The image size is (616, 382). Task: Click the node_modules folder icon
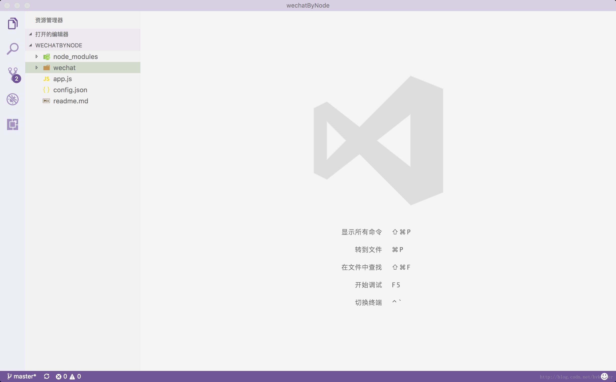(47, 57)
